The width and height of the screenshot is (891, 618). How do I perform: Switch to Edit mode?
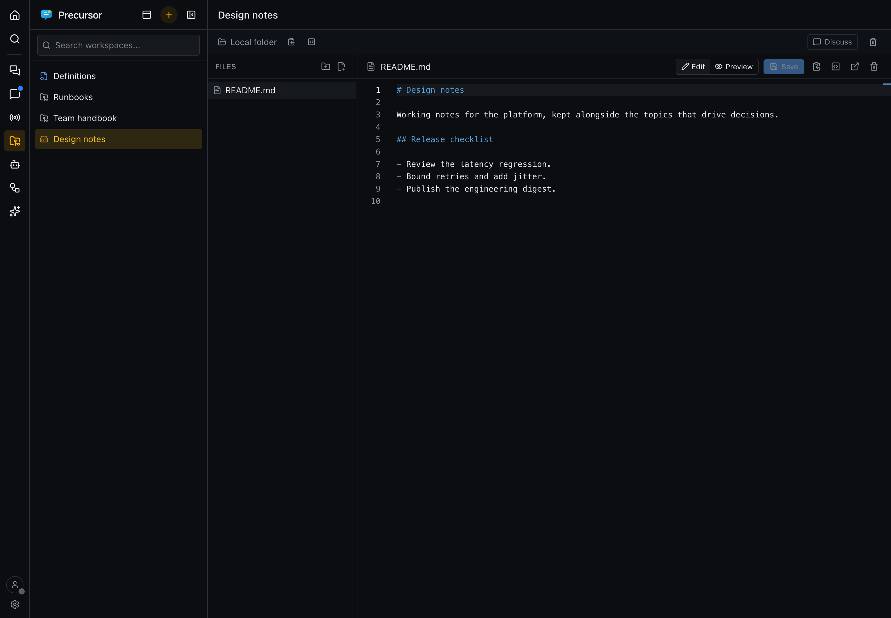(693, 67)
